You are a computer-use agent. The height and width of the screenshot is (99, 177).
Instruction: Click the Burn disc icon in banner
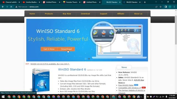[104, 33]
